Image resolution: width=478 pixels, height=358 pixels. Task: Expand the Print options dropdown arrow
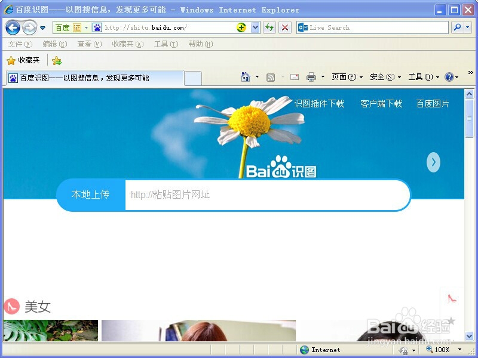pyautogui.click(x=323, y=77)
